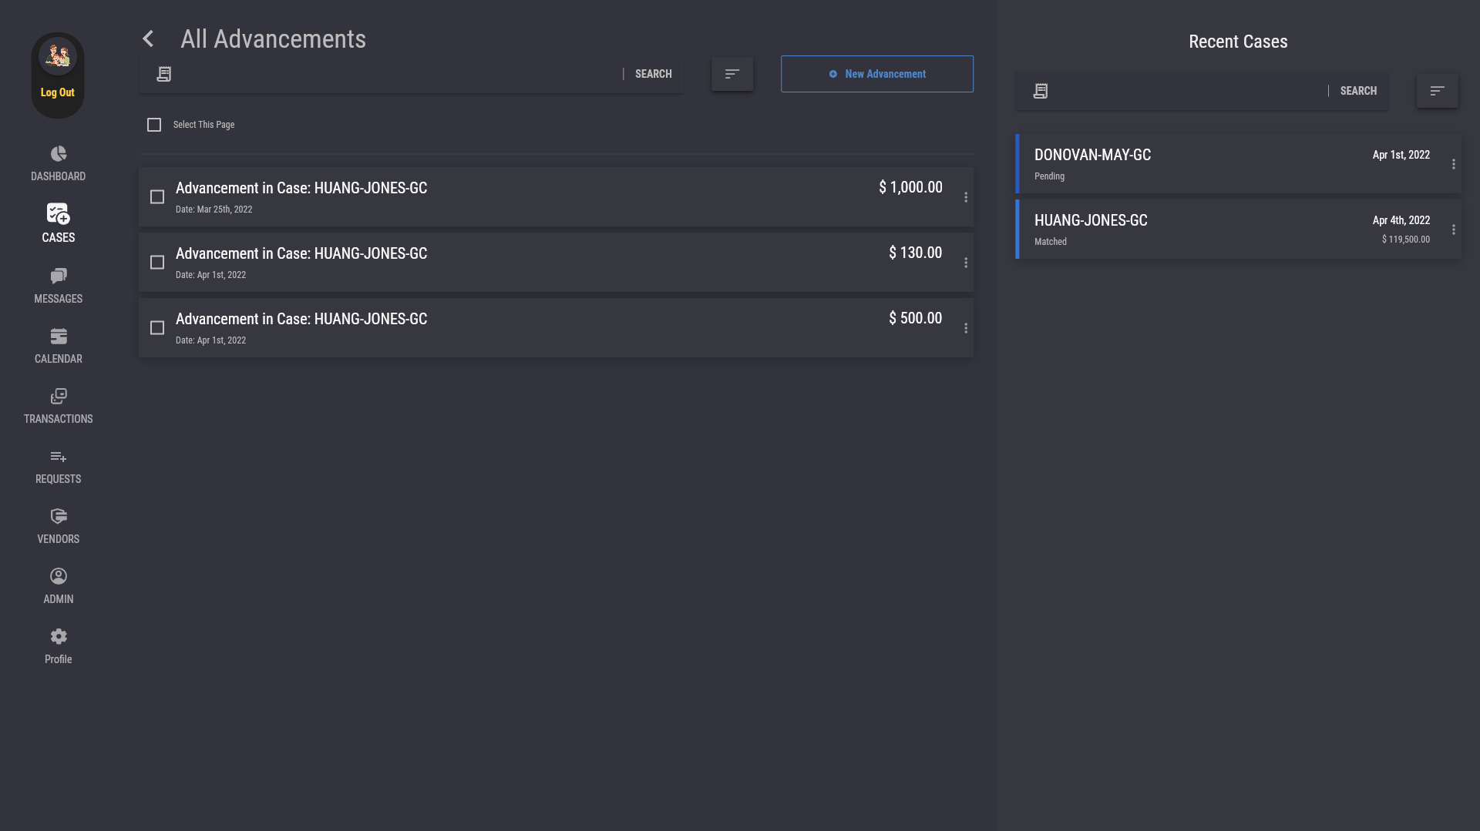Tick checkbox for the $1,000.00 advancement
This screenshot has height=831, width=1480.
pos(157,197)
